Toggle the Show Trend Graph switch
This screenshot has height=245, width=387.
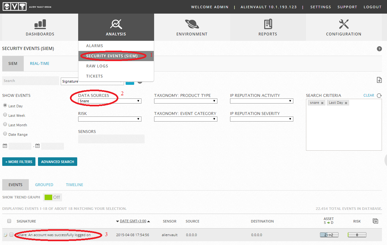click(52, 197)
